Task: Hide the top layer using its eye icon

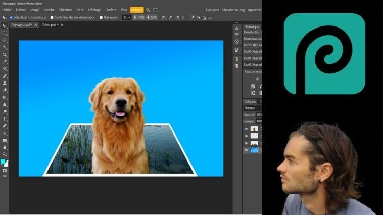Action: click(x=246, y=129)
